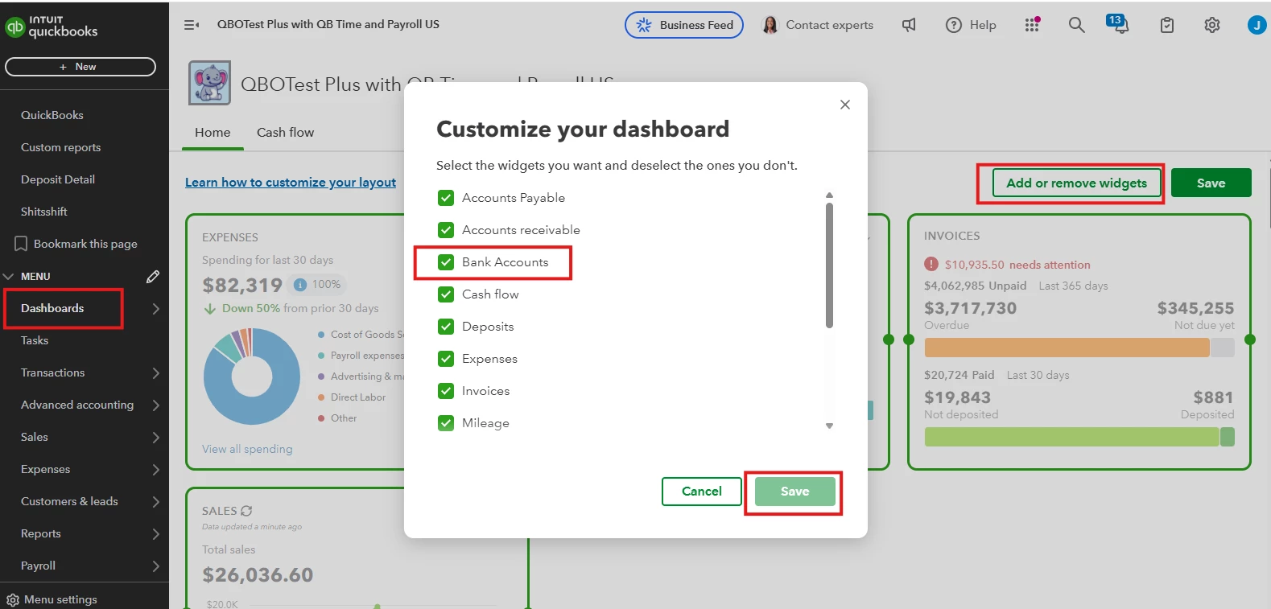Switch to the Home tab
The width and height of the screenshot is (1271, 609).
click(x=213, y=132)
